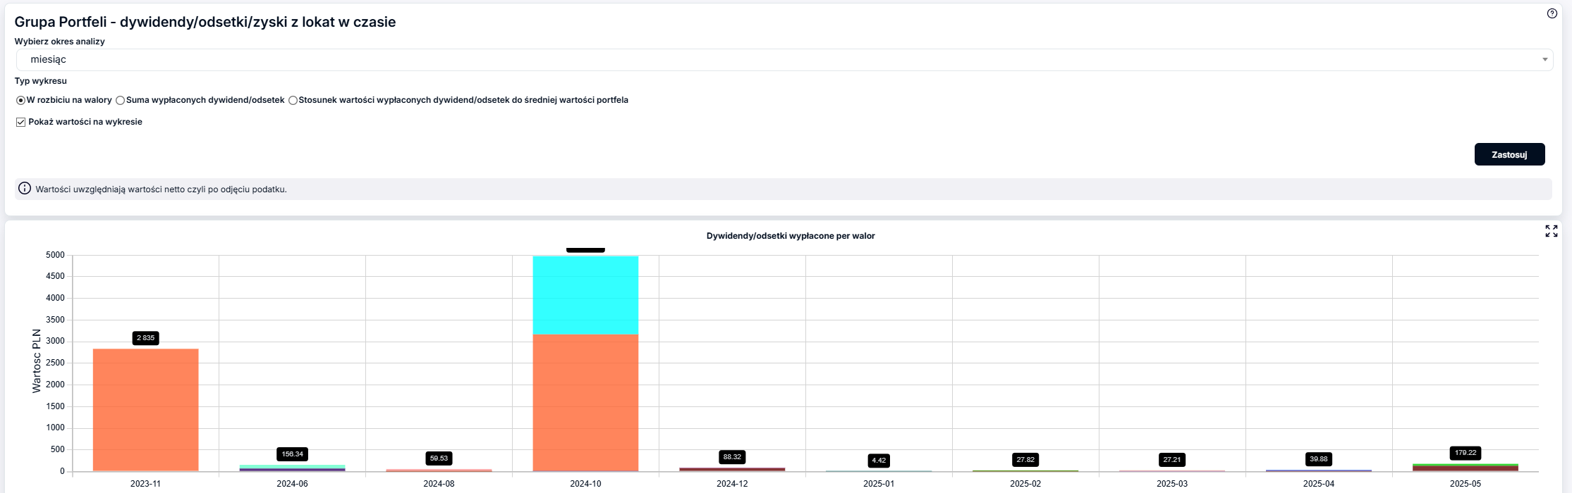
Task: Click the 39.88 label above 2025-04
Action: tap(1318, 459)
